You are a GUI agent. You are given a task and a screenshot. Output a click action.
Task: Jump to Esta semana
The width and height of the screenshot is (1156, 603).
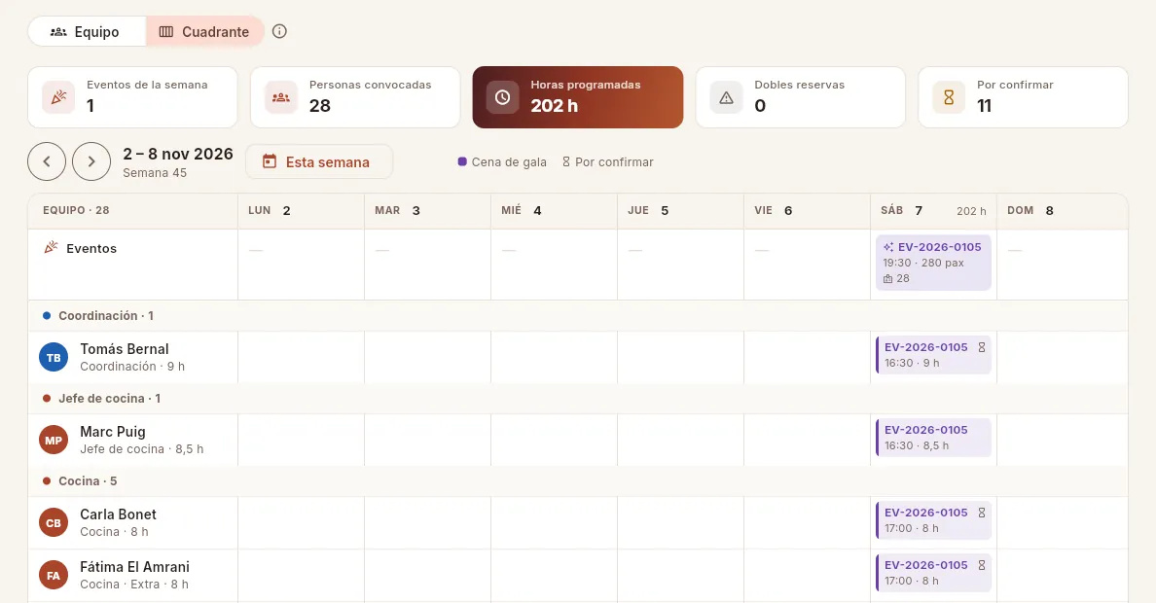[318, 162]
